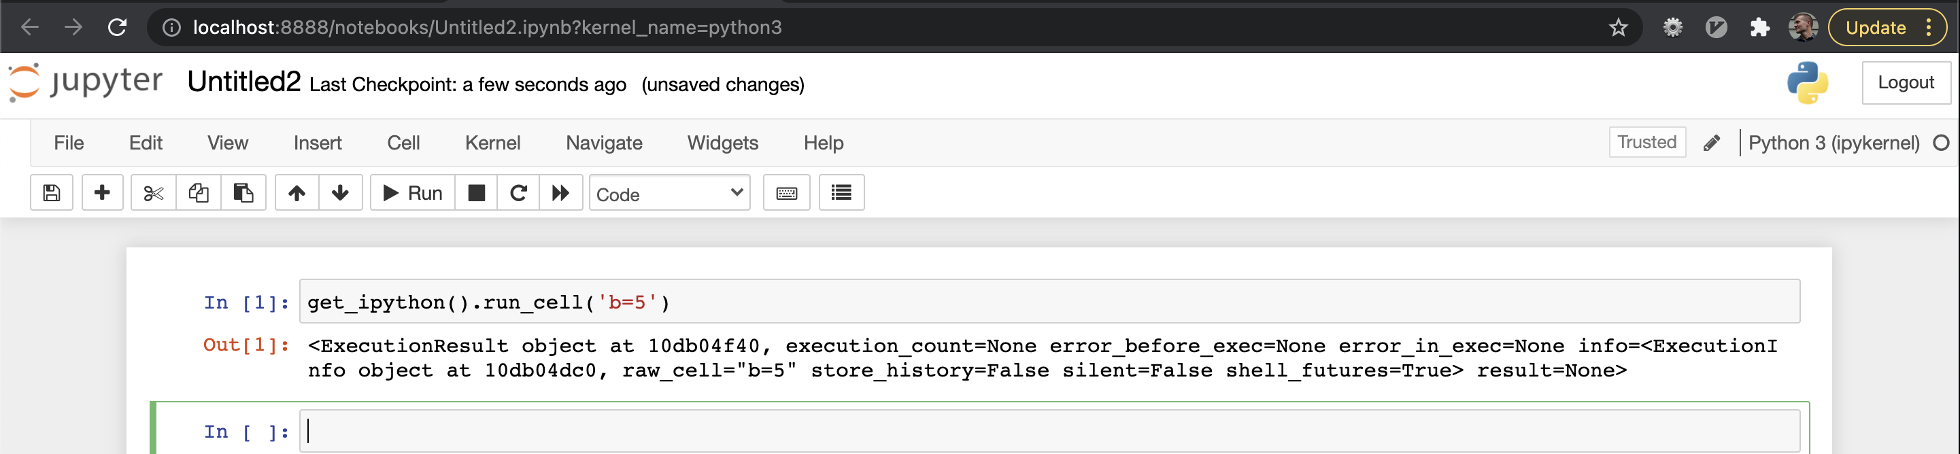Screen dimensions: 1960x454
Task: Expand the Kernel menu
Action: (493, 142)
